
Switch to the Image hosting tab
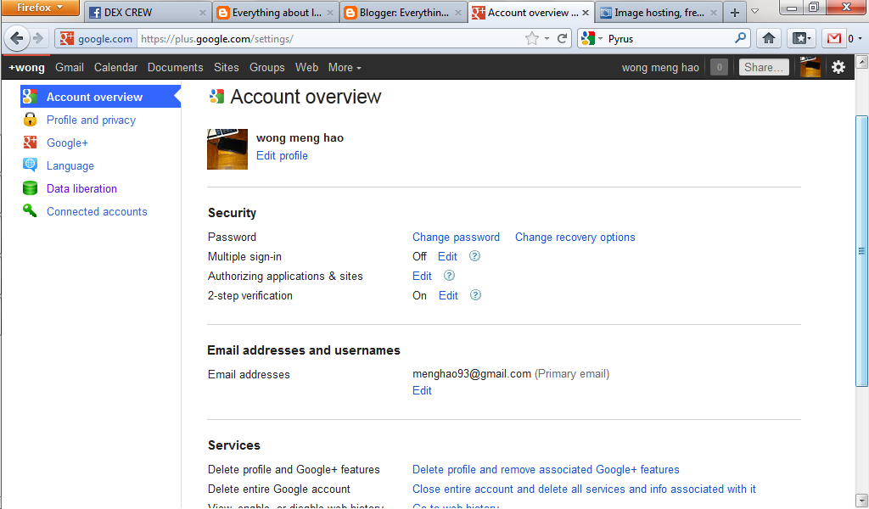tap(659, 13)
